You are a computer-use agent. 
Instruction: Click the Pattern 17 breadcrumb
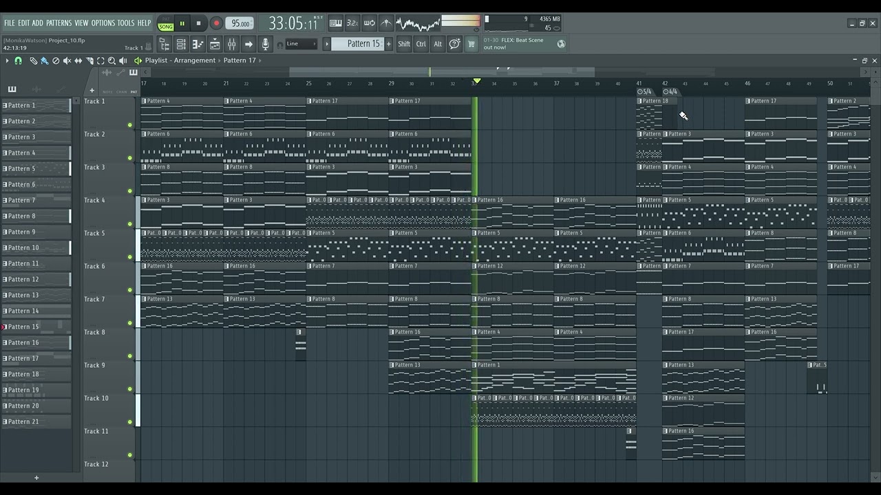click(240, 60)
